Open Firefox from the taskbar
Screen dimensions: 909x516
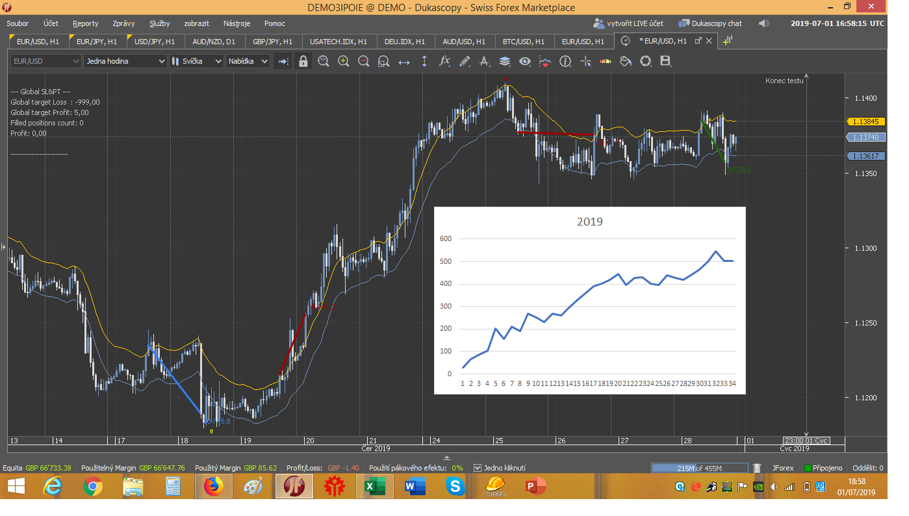click(213, 486)
